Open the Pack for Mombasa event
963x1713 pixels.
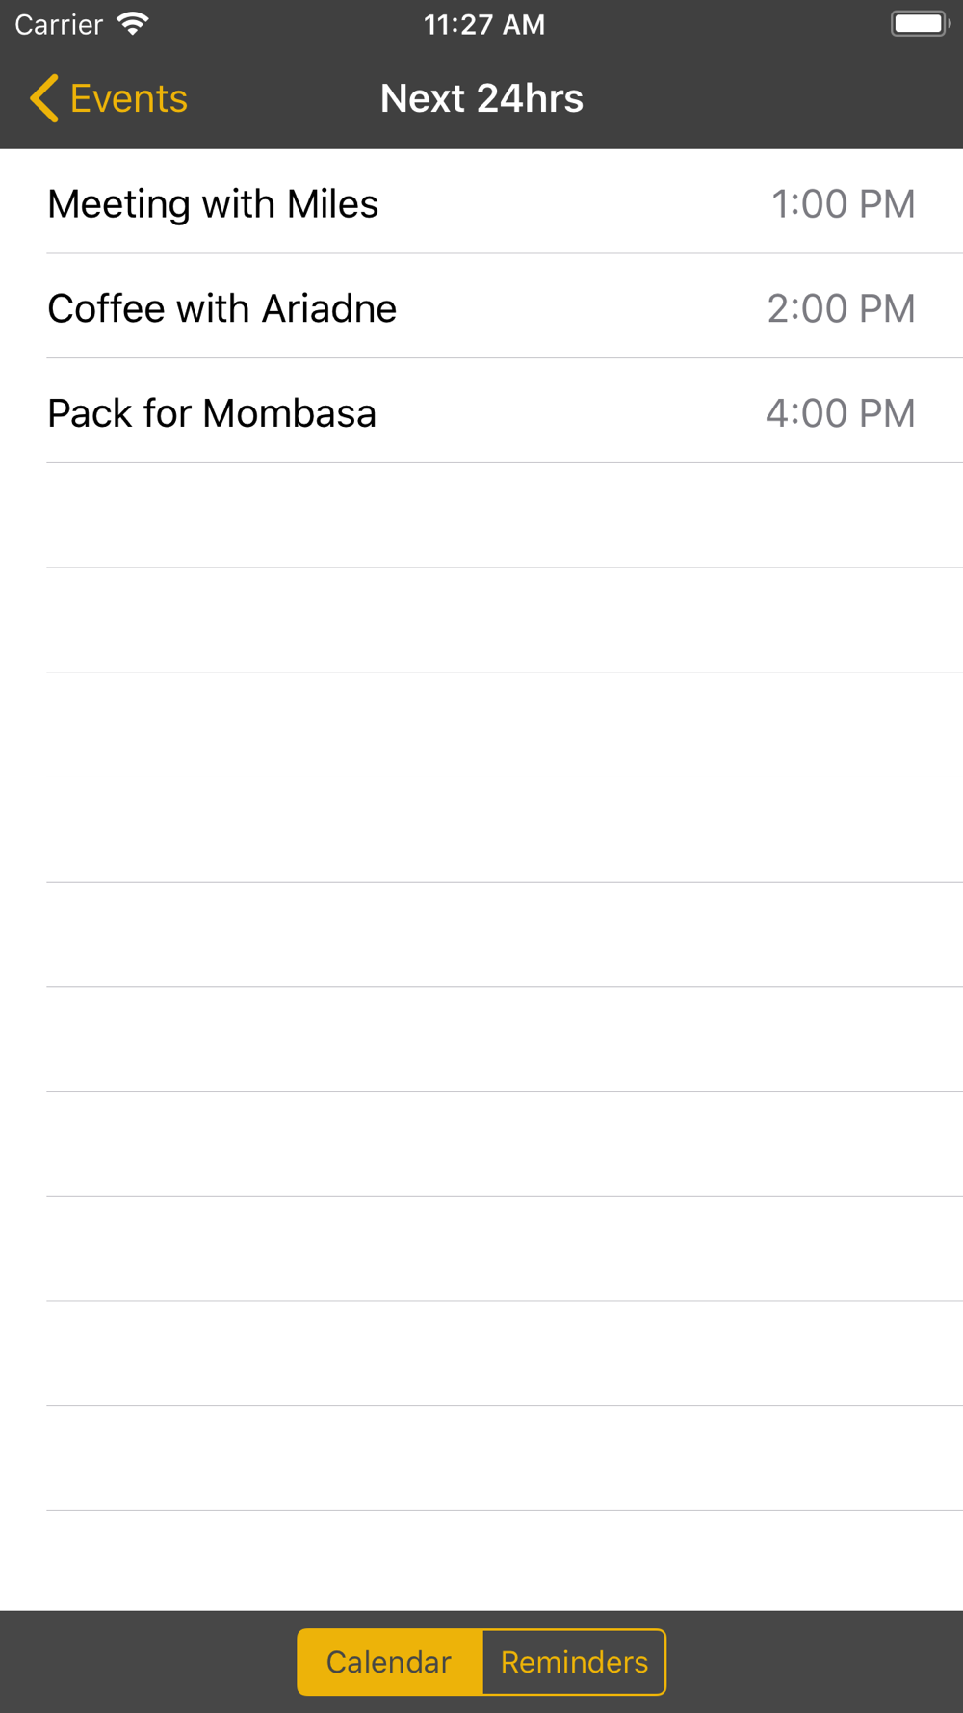212,413
